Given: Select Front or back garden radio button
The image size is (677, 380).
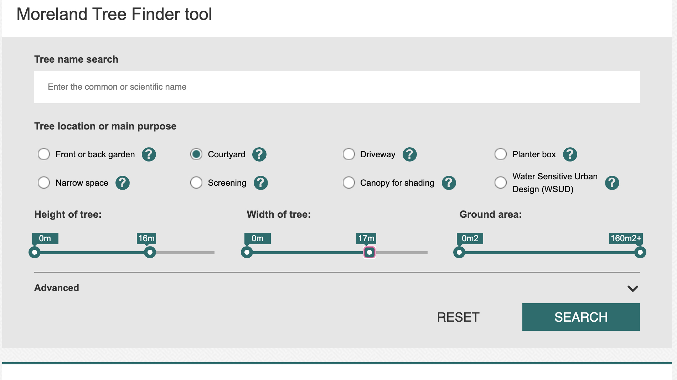Looking at the screenshot, I should [x=44, y=154].
